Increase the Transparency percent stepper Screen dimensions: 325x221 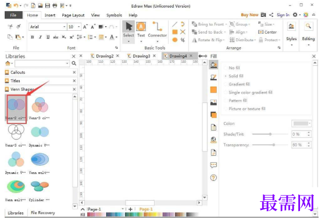(309, 143)
